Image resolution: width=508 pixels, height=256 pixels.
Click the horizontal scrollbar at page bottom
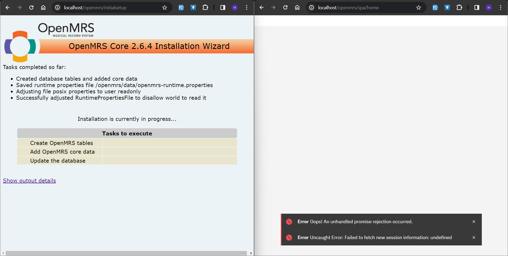pos(126,253)
